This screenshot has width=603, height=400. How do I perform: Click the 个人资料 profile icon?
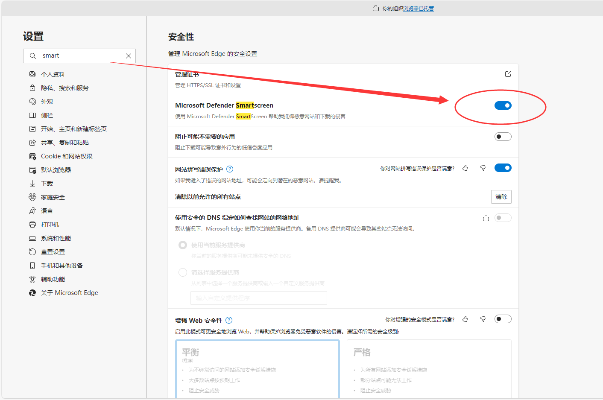32,74
